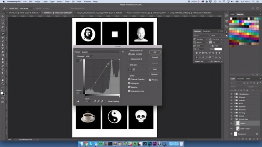Image resolution: width=262 pixels, height=147 pixels.
Task: Pick the gray point eyedropper in Curves
Action: click(98, 101)
